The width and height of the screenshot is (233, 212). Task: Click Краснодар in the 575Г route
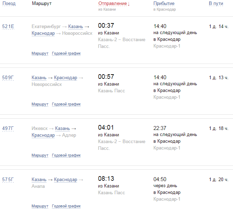(x=66, y=180)
